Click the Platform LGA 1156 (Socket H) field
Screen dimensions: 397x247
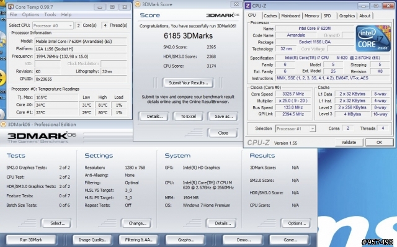[81, 49]
